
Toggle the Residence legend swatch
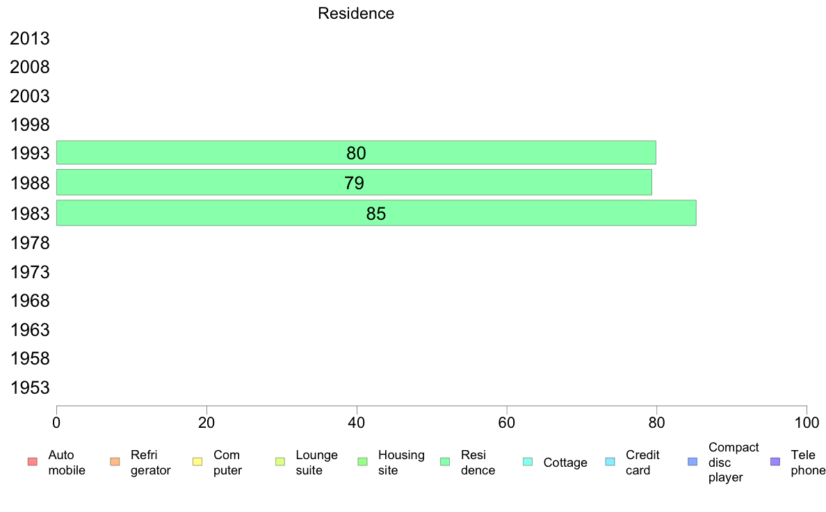[x=445, y=462]
